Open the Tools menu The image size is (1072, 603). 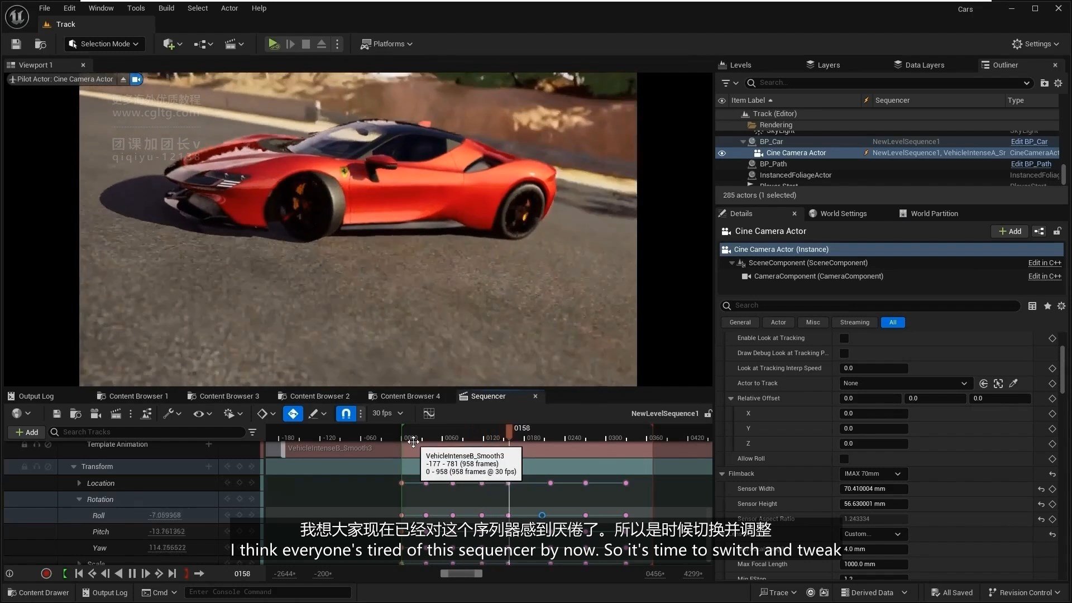(x=136, y=8)
